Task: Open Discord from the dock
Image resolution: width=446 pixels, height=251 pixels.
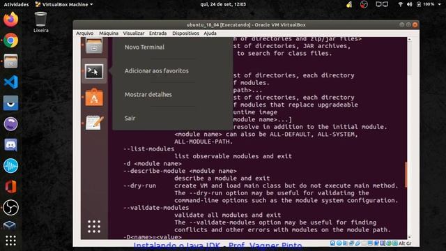Action: 10,145
